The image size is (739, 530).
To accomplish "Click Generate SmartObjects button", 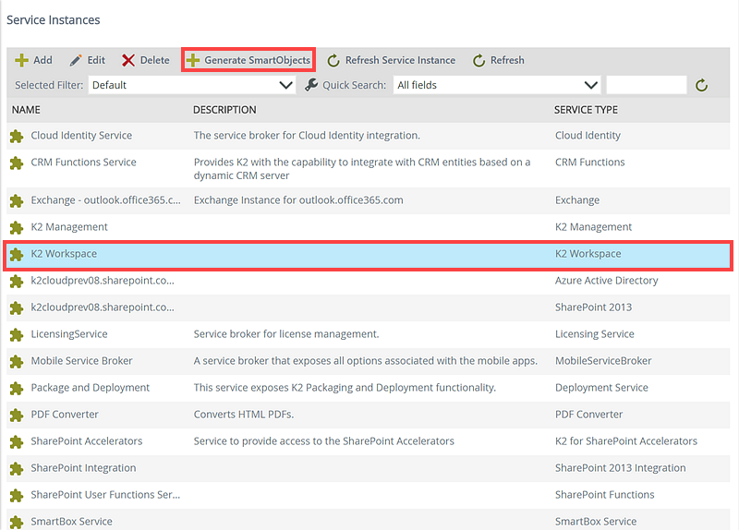I will 248,60.
